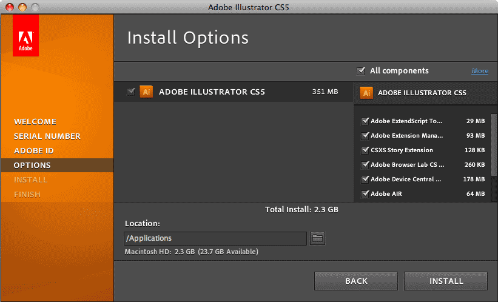Uncheck Adobe Device Central component

(x=365, y=180)
